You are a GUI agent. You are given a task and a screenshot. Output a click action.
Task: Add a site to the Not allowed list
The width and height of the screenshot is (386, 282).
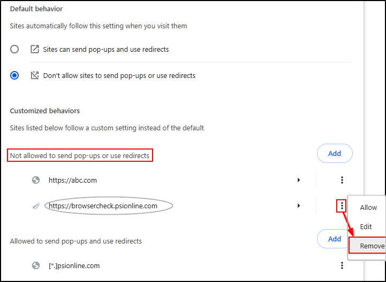pyautogui.click(x=335, y=153)
